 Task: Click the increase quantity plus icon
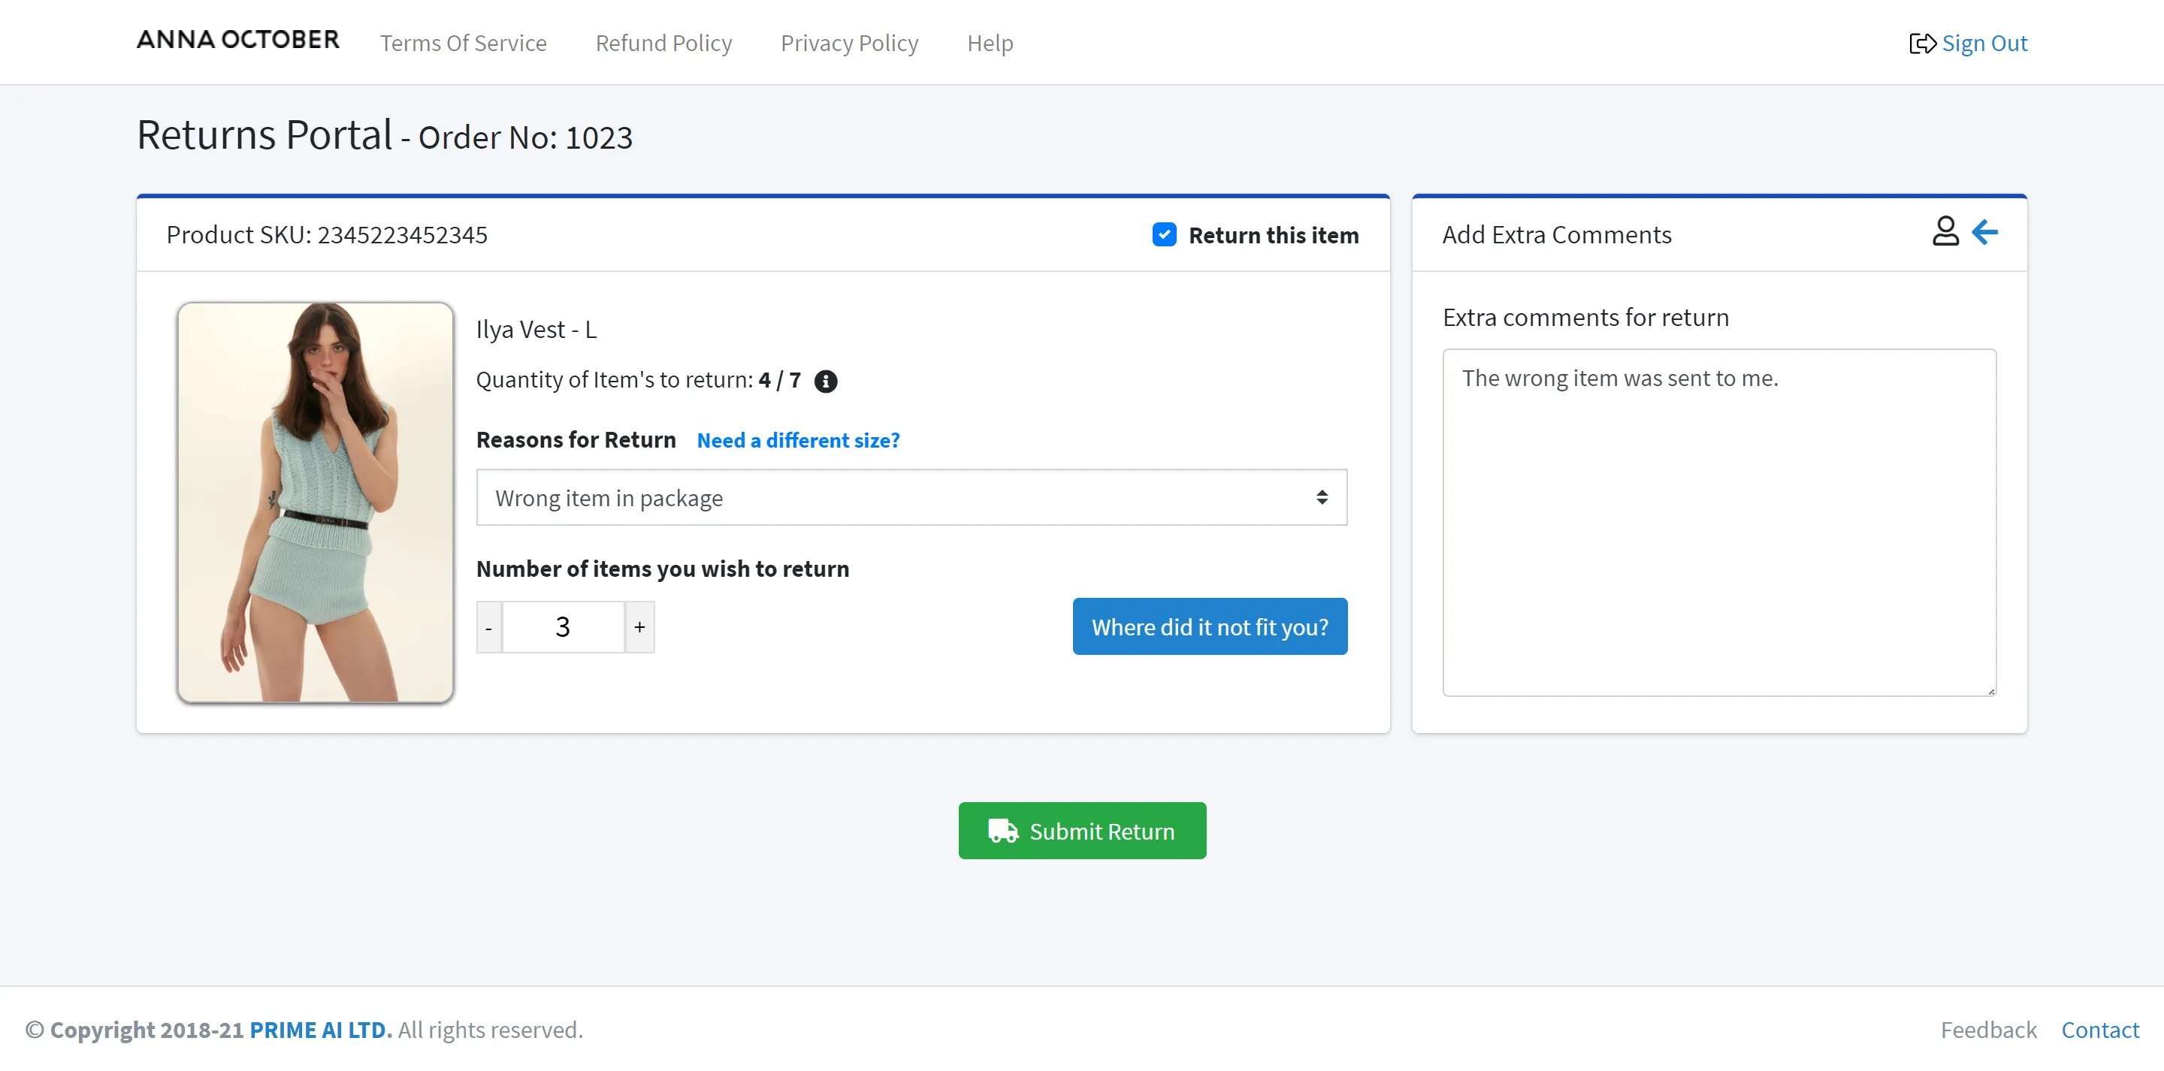pos(640,625)
